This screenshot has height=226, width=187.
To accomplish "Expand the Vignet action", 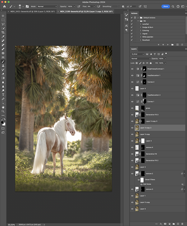I will (x=140, y=34).
